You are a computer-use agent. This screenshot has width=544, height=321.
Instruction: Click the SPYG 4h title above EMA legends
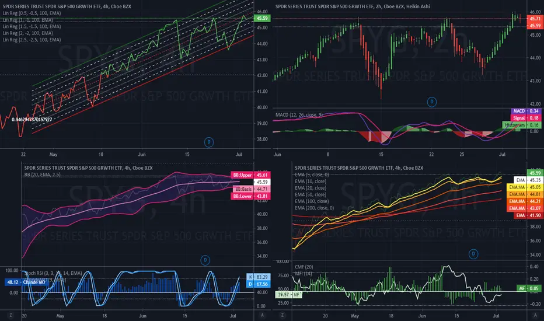click(359, 168)
